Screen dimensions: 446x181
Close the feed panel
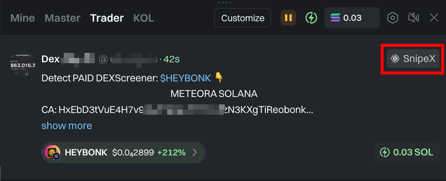434,18
